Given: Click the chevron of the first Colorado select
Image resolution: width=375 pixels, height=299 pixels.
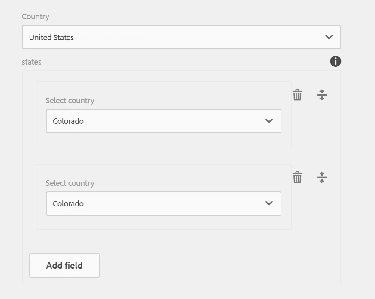Looking at the screenshot, I should point(269,121).
